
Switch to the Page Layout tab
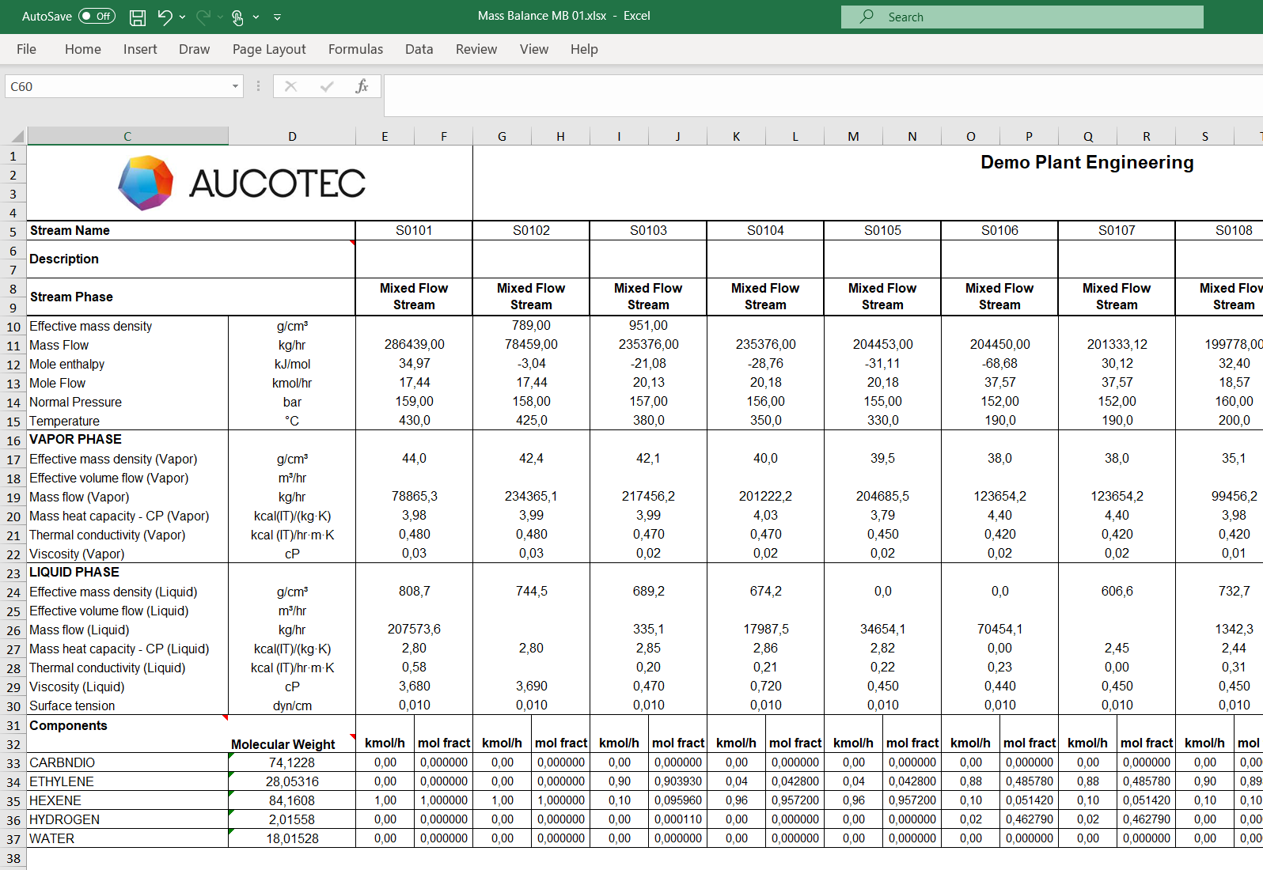point(268,49)
